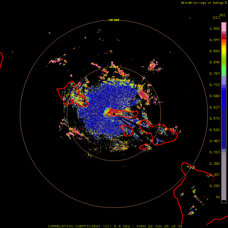Select the 0.893 legend value

[215, 51]
